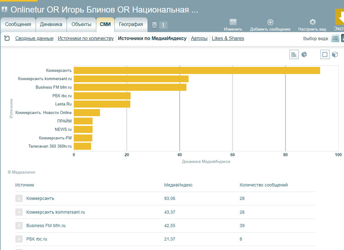The width and height of the screenshot is (344, 250).
Task: Open Настроить вид gear settings
Action: tap(313, 22)
